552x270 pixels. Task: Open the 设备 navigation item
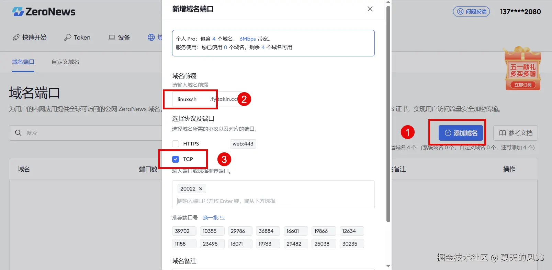[x=119, y=37]
